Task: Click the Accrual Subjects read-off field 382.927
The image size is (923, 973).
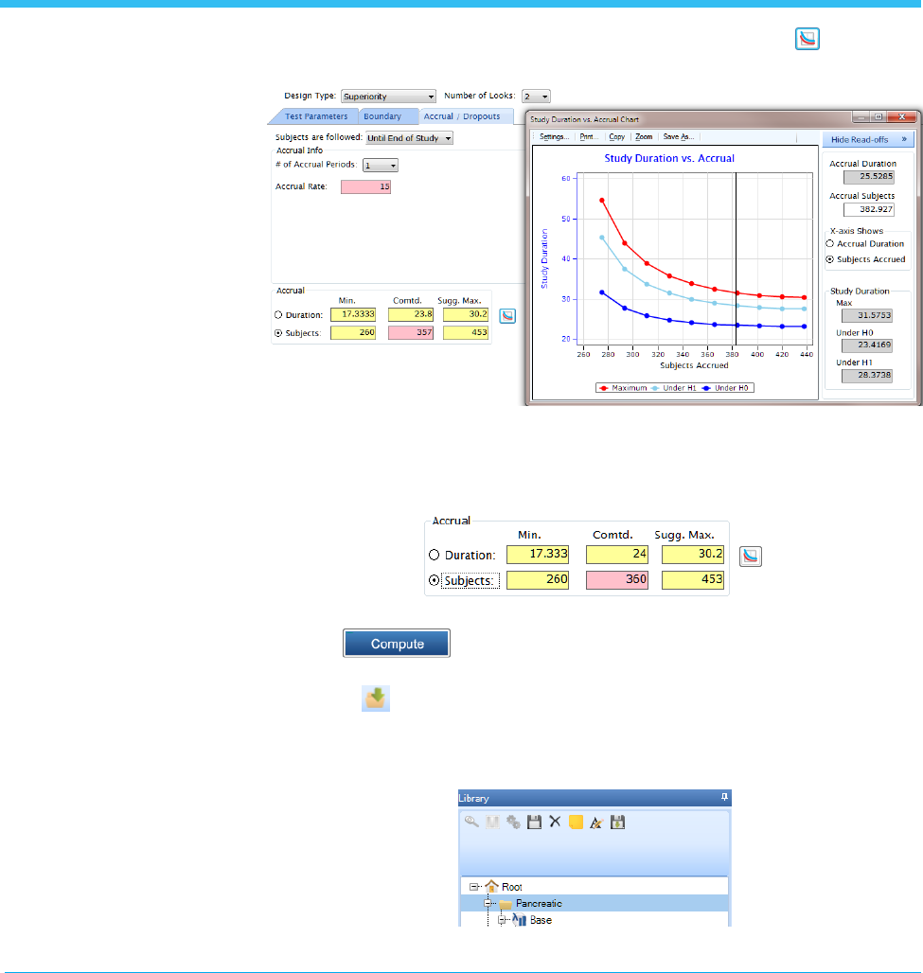Action: (x=869, y=210)
